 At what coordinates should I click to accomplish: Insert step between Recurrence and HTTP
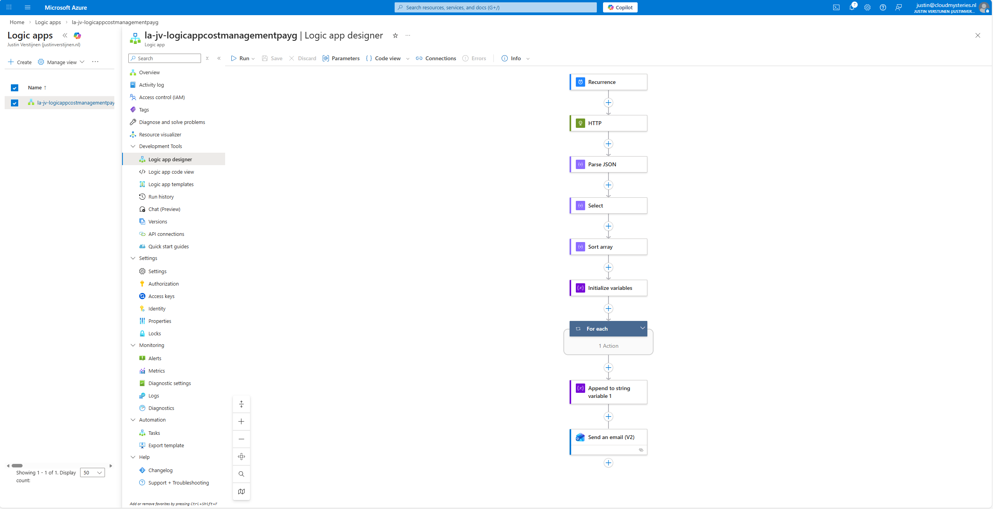point(608,103)
